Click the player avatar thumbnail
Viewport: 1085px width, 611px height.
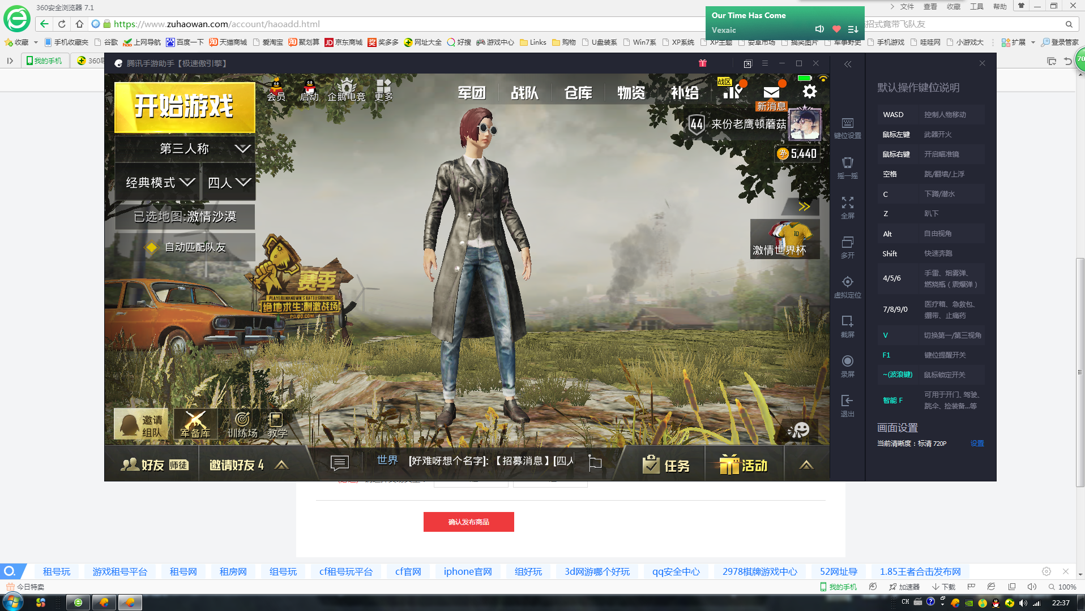tap(805, 124)
